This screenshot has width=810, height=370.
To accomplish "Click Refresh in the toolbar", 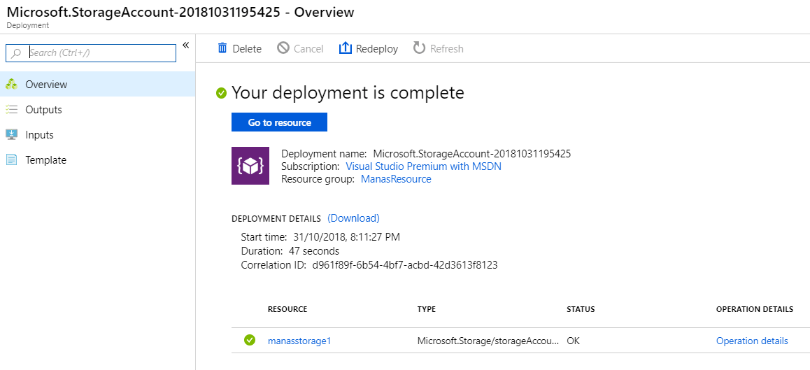I will tap(438, 48).
